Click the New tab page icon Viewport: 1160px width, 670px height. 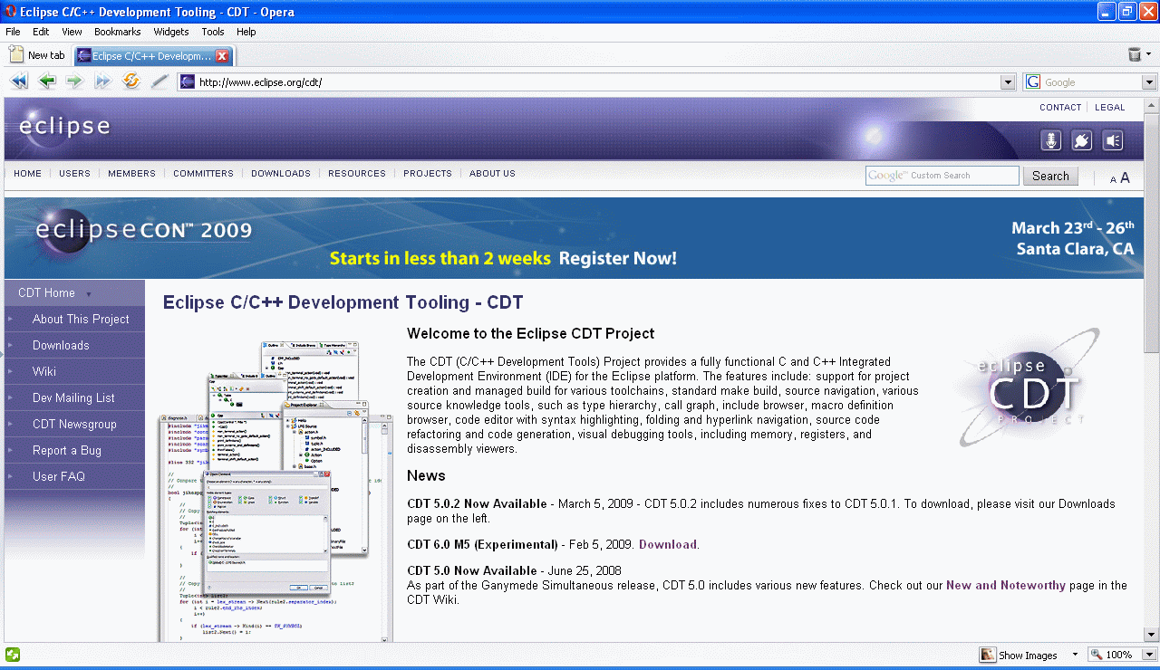15,55
